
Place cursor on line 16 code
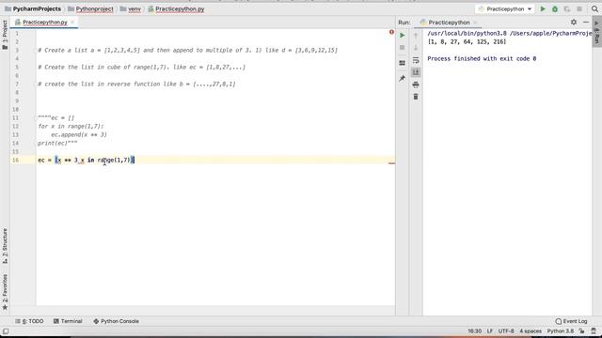point(86,161)
